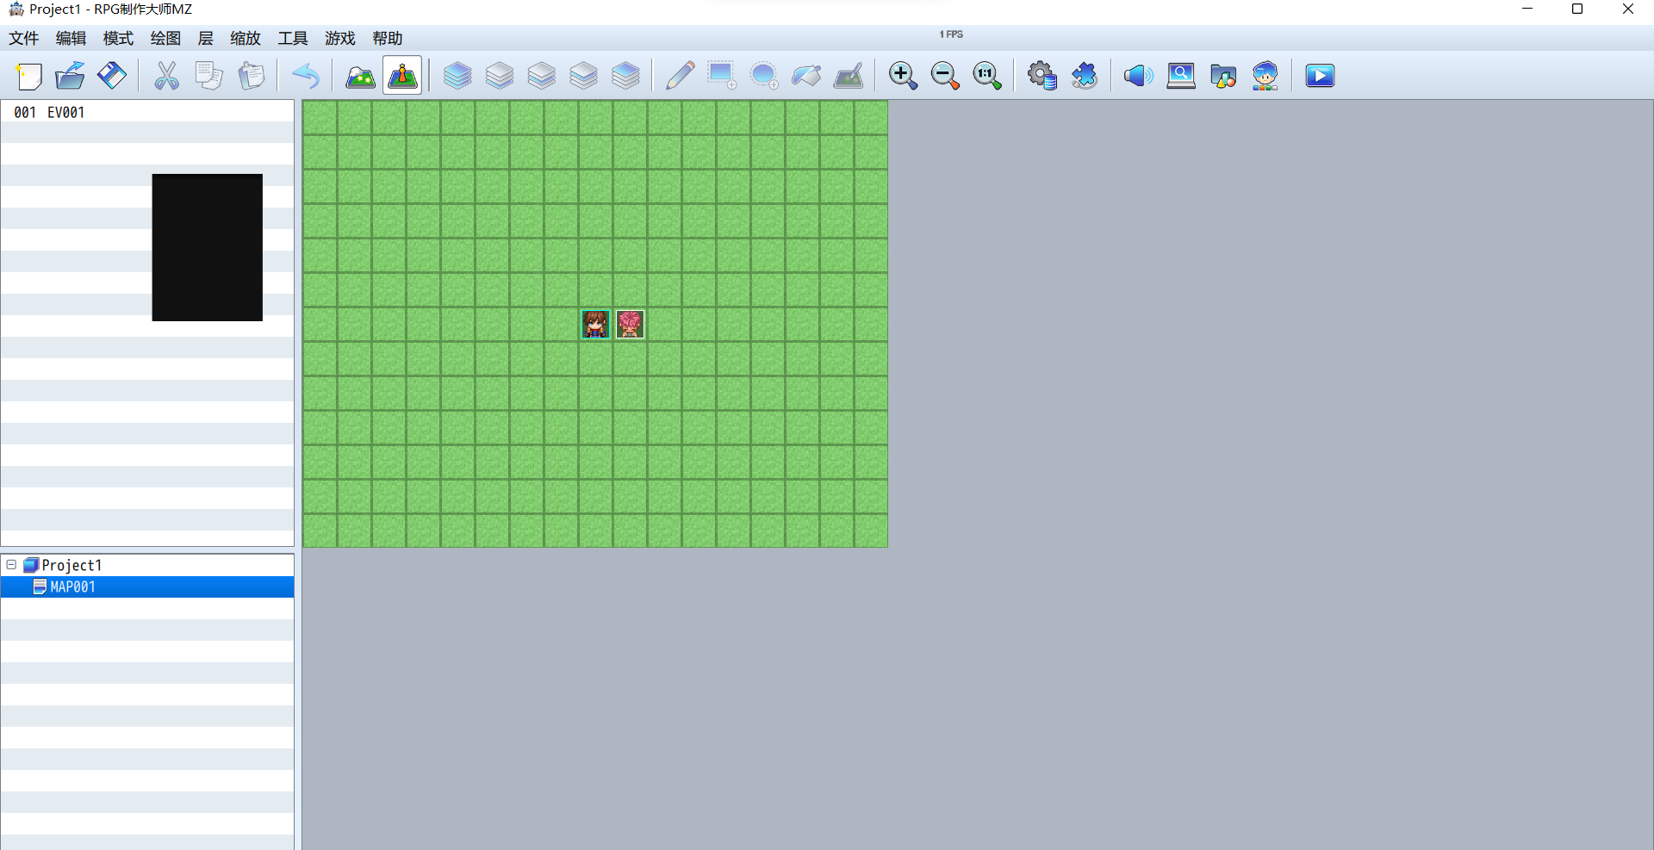The width and height of the screenshot is (1654, 850).
Task: Open the 游戏 menu
Action: (x=340, y=38)
